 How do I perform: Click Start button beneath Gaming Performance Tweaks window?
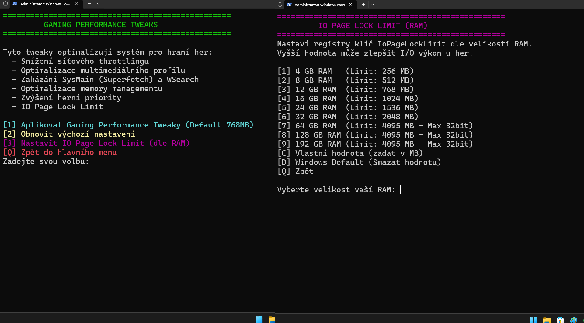tap(259, 319)
